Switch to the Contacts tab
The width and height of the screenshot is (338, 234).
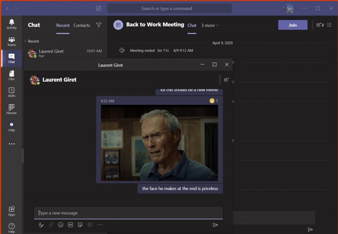pos(82,25)
